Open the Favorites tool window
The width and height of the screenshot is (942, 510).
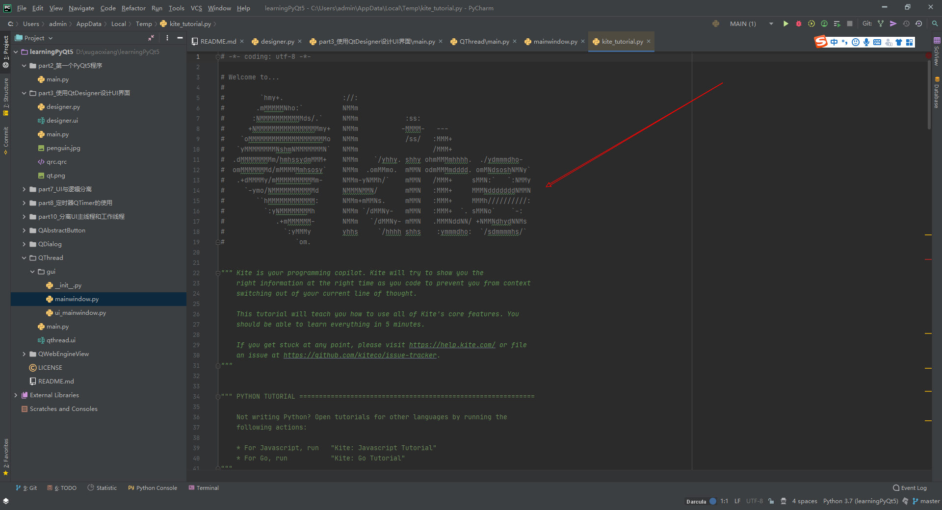tap(6, 457)
